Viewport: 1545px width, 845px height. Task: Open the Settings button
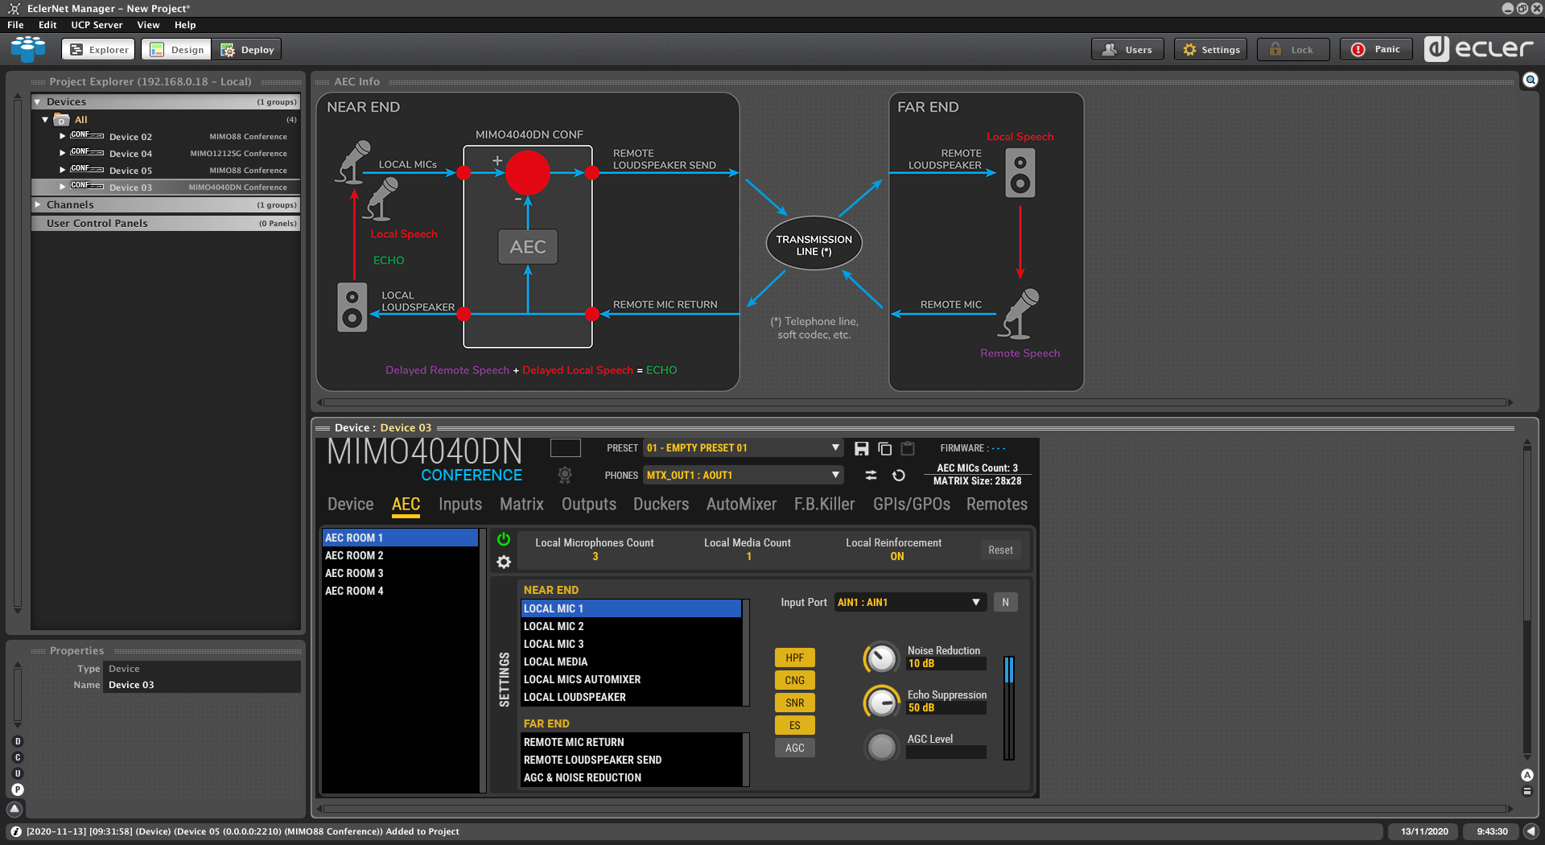[1210, 50]
